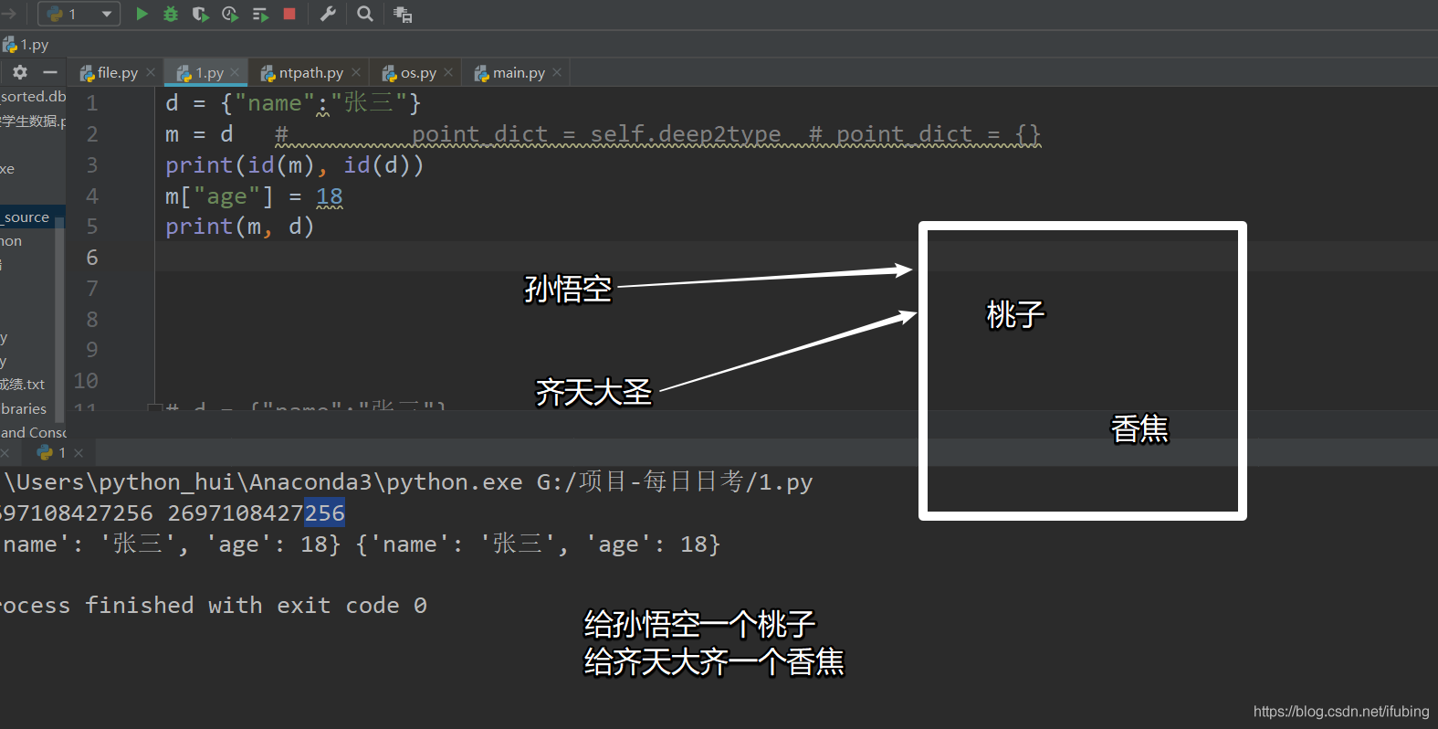Run the current Python configuration
The height and width of the screenshot is (729, 1438).
[x=142, y=14]
